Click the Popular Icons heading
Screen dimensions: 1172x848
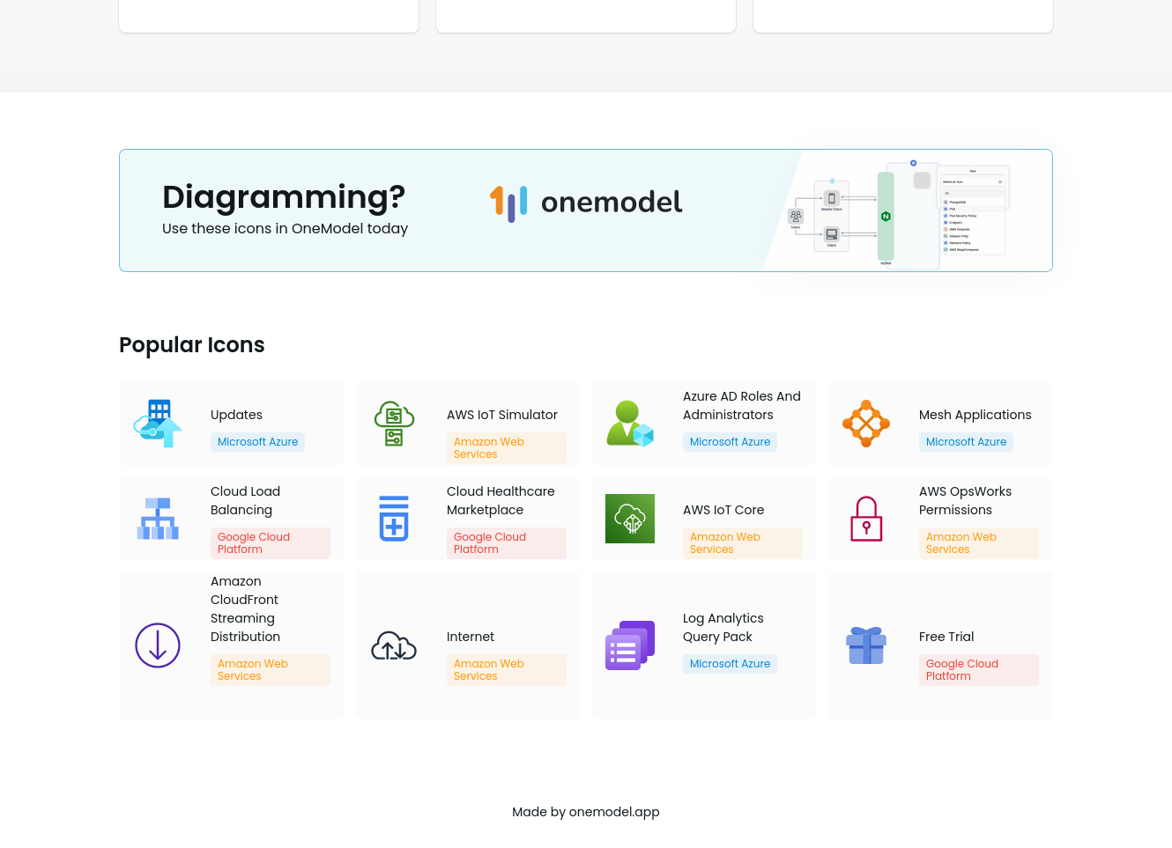[192, 345]
